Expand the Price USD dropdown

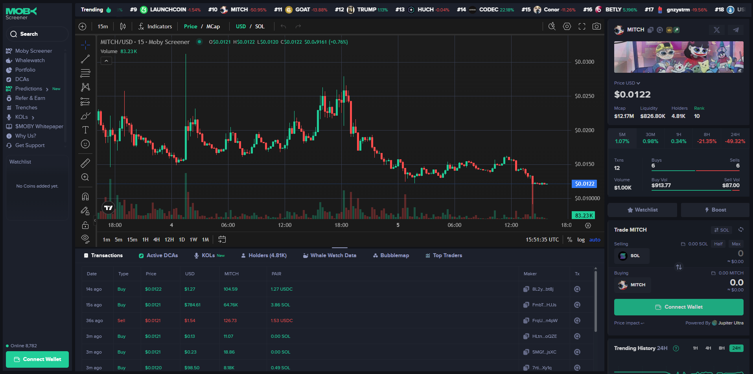(x=627, y=83)
